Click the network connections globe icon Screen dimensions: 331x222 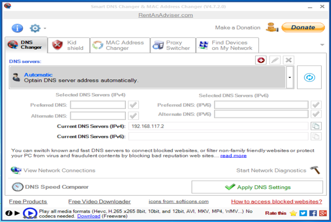tap(16, 170)
